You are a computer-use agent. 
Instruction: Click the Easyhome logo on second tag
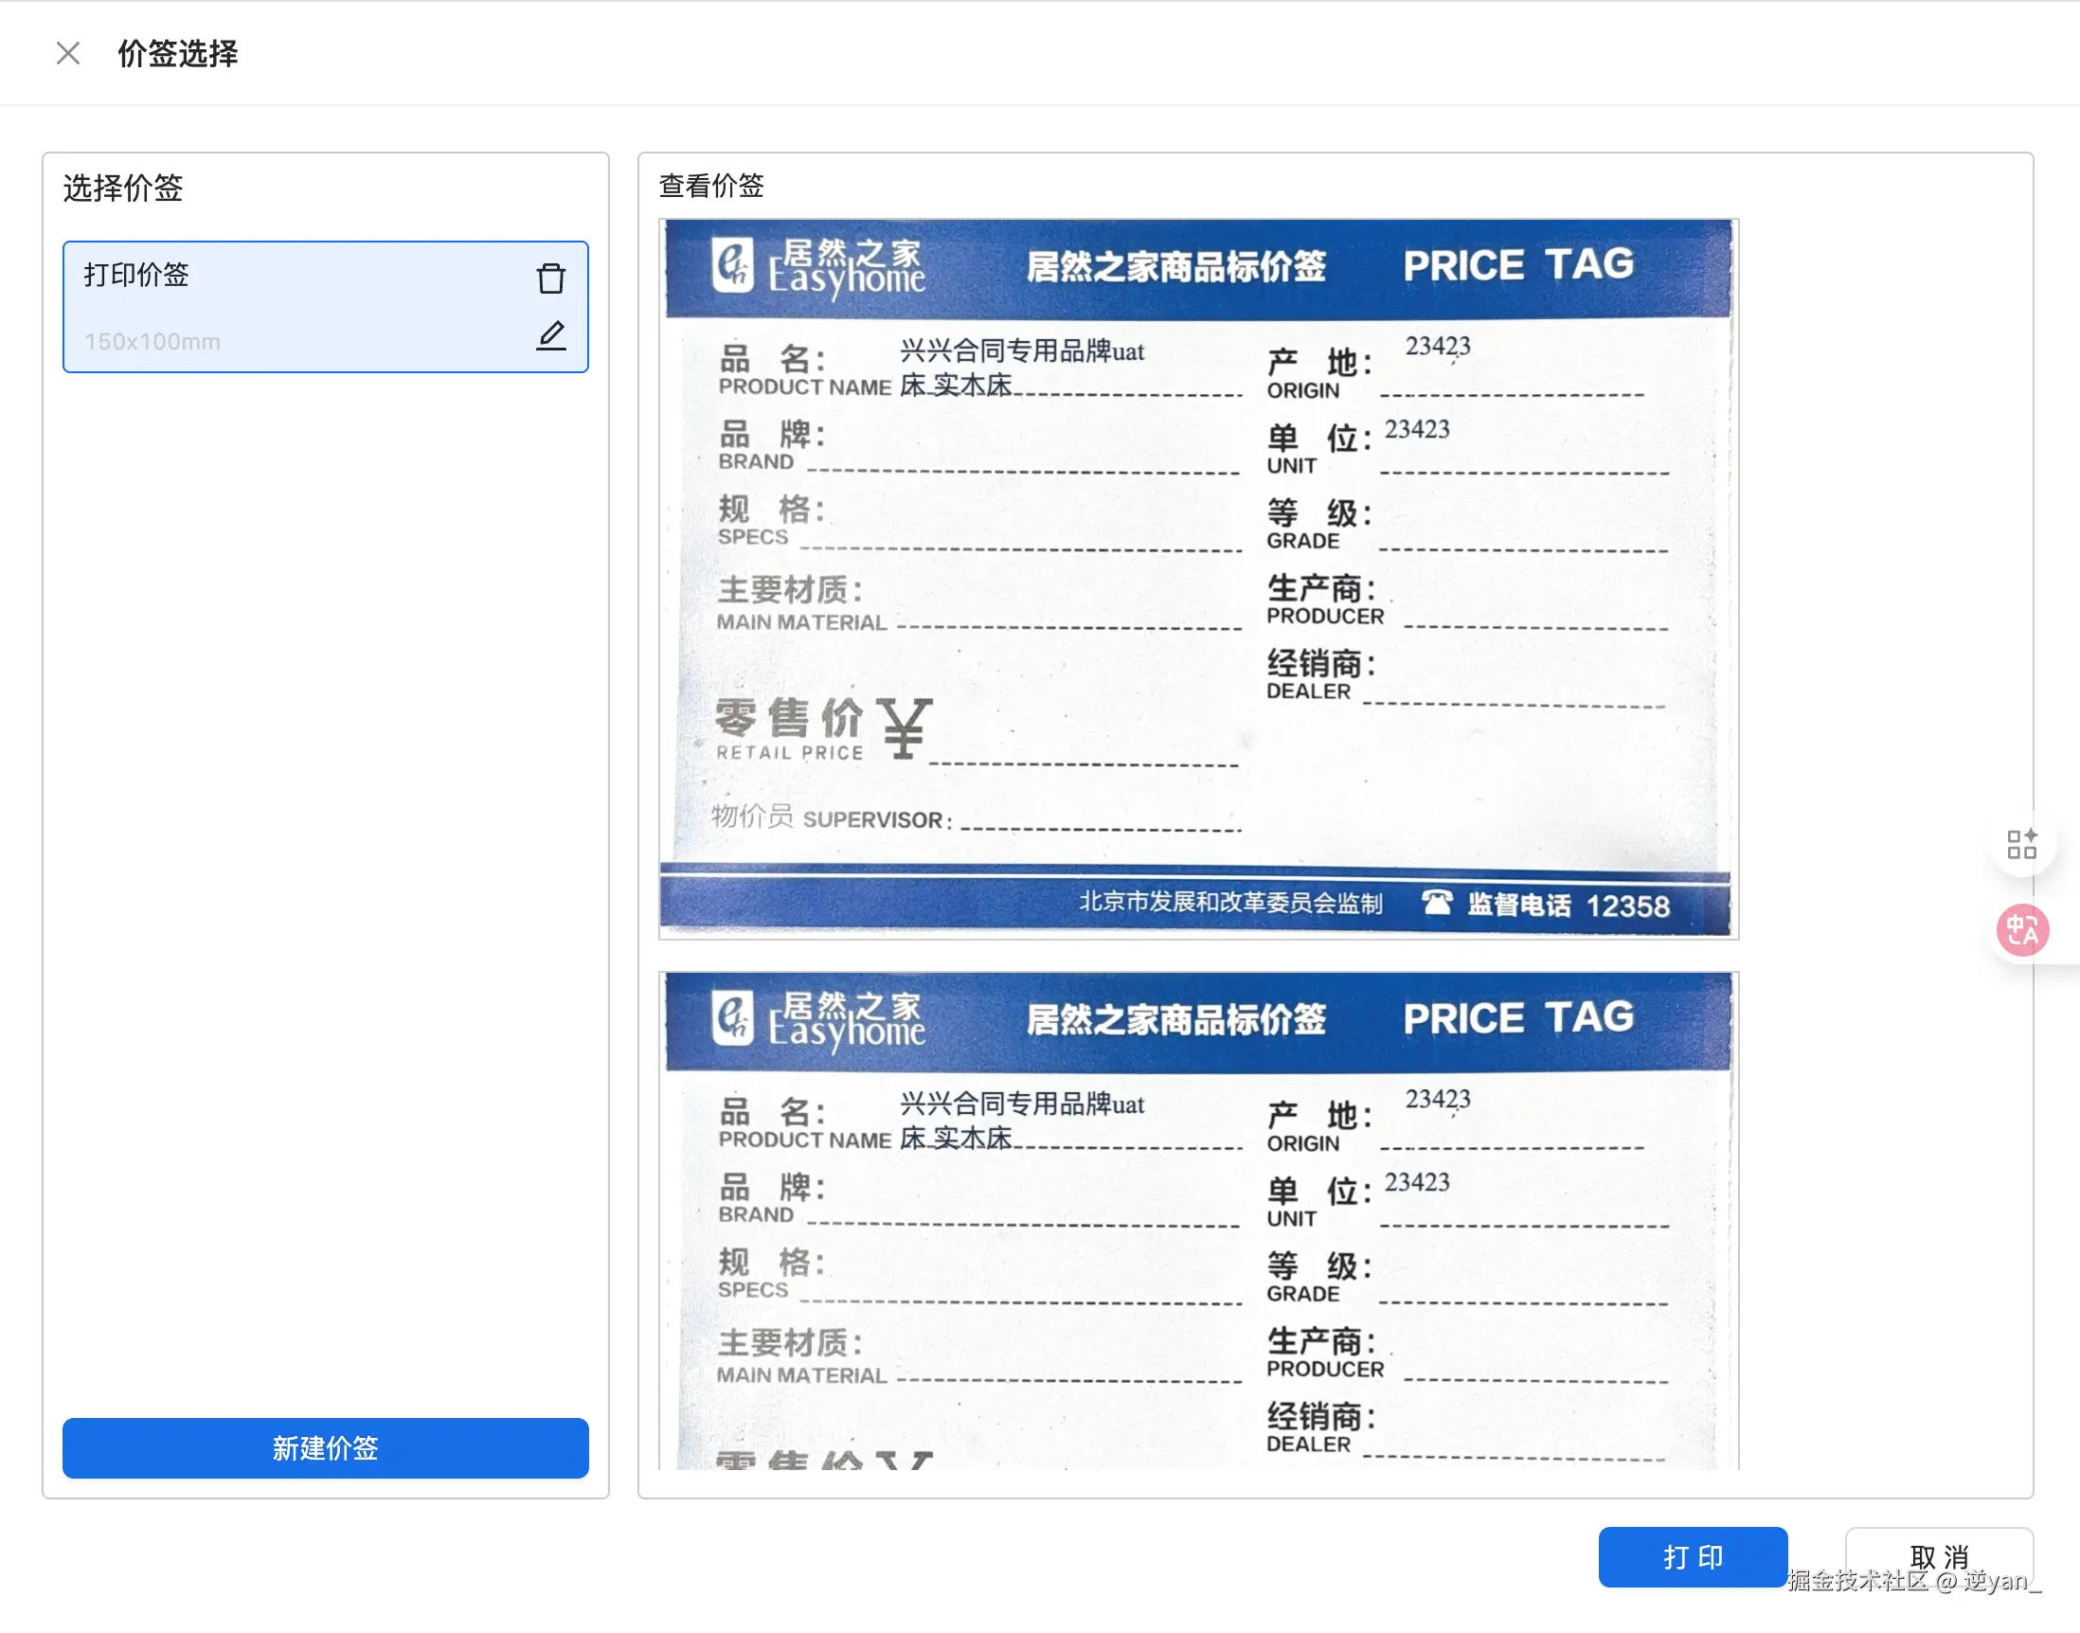pos(818,1019)
